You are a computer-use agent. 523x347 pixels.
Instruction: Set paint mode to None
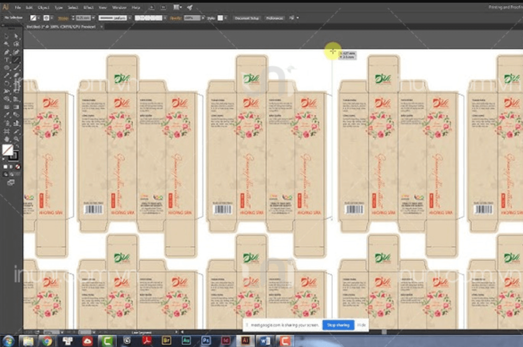(18, 167)
